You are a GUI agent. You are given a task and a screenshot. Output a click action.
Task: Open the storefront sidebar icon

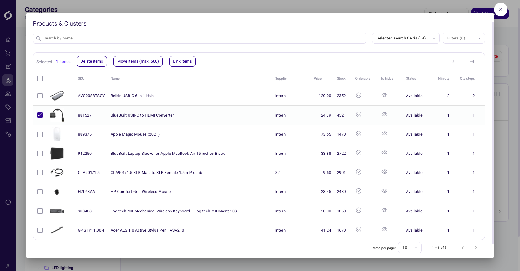pyautogui.click(x=8, y=121)
